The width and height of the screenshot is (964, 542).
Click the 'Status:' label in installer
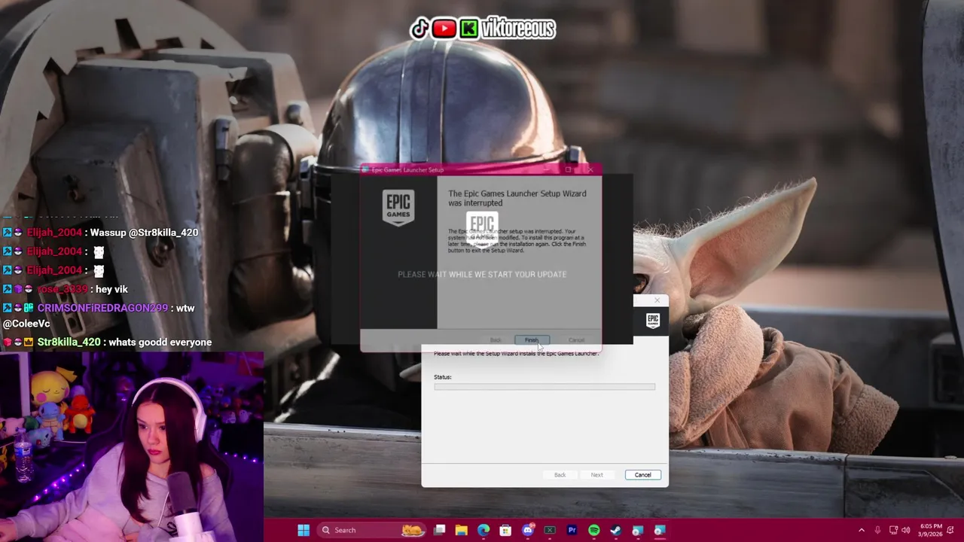[443, 377]
